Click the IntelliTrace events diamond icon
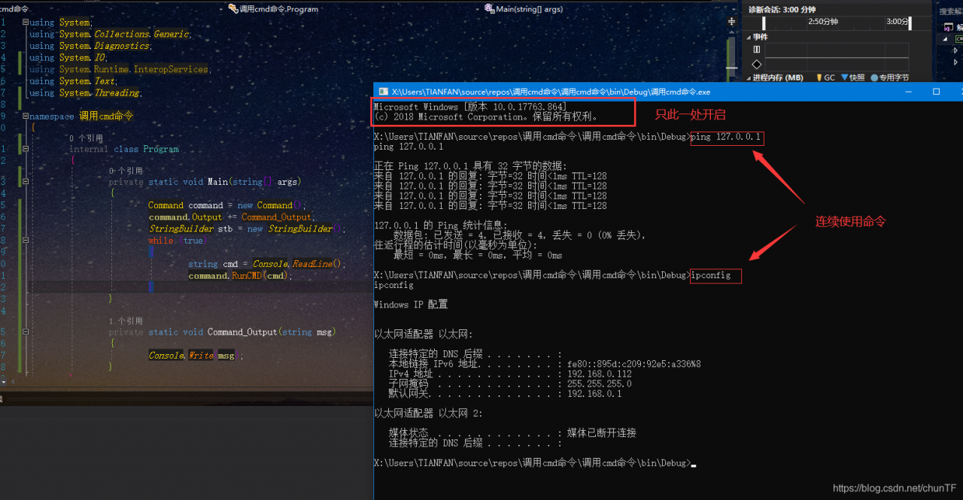This screenshot has width=963, height=500. (757, 65)
